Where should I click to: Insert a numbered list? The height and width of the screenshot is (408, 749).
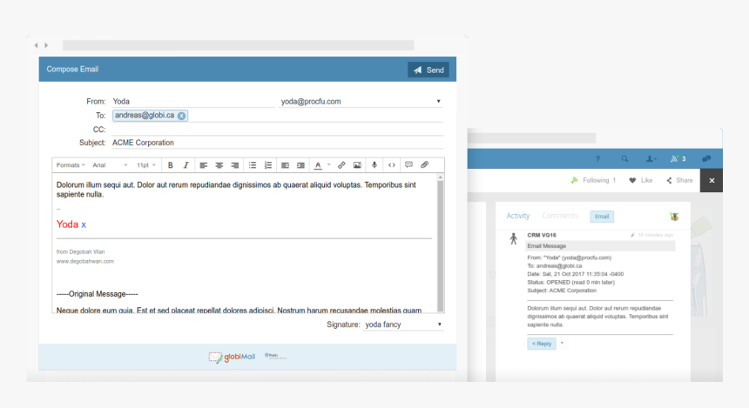268,165
